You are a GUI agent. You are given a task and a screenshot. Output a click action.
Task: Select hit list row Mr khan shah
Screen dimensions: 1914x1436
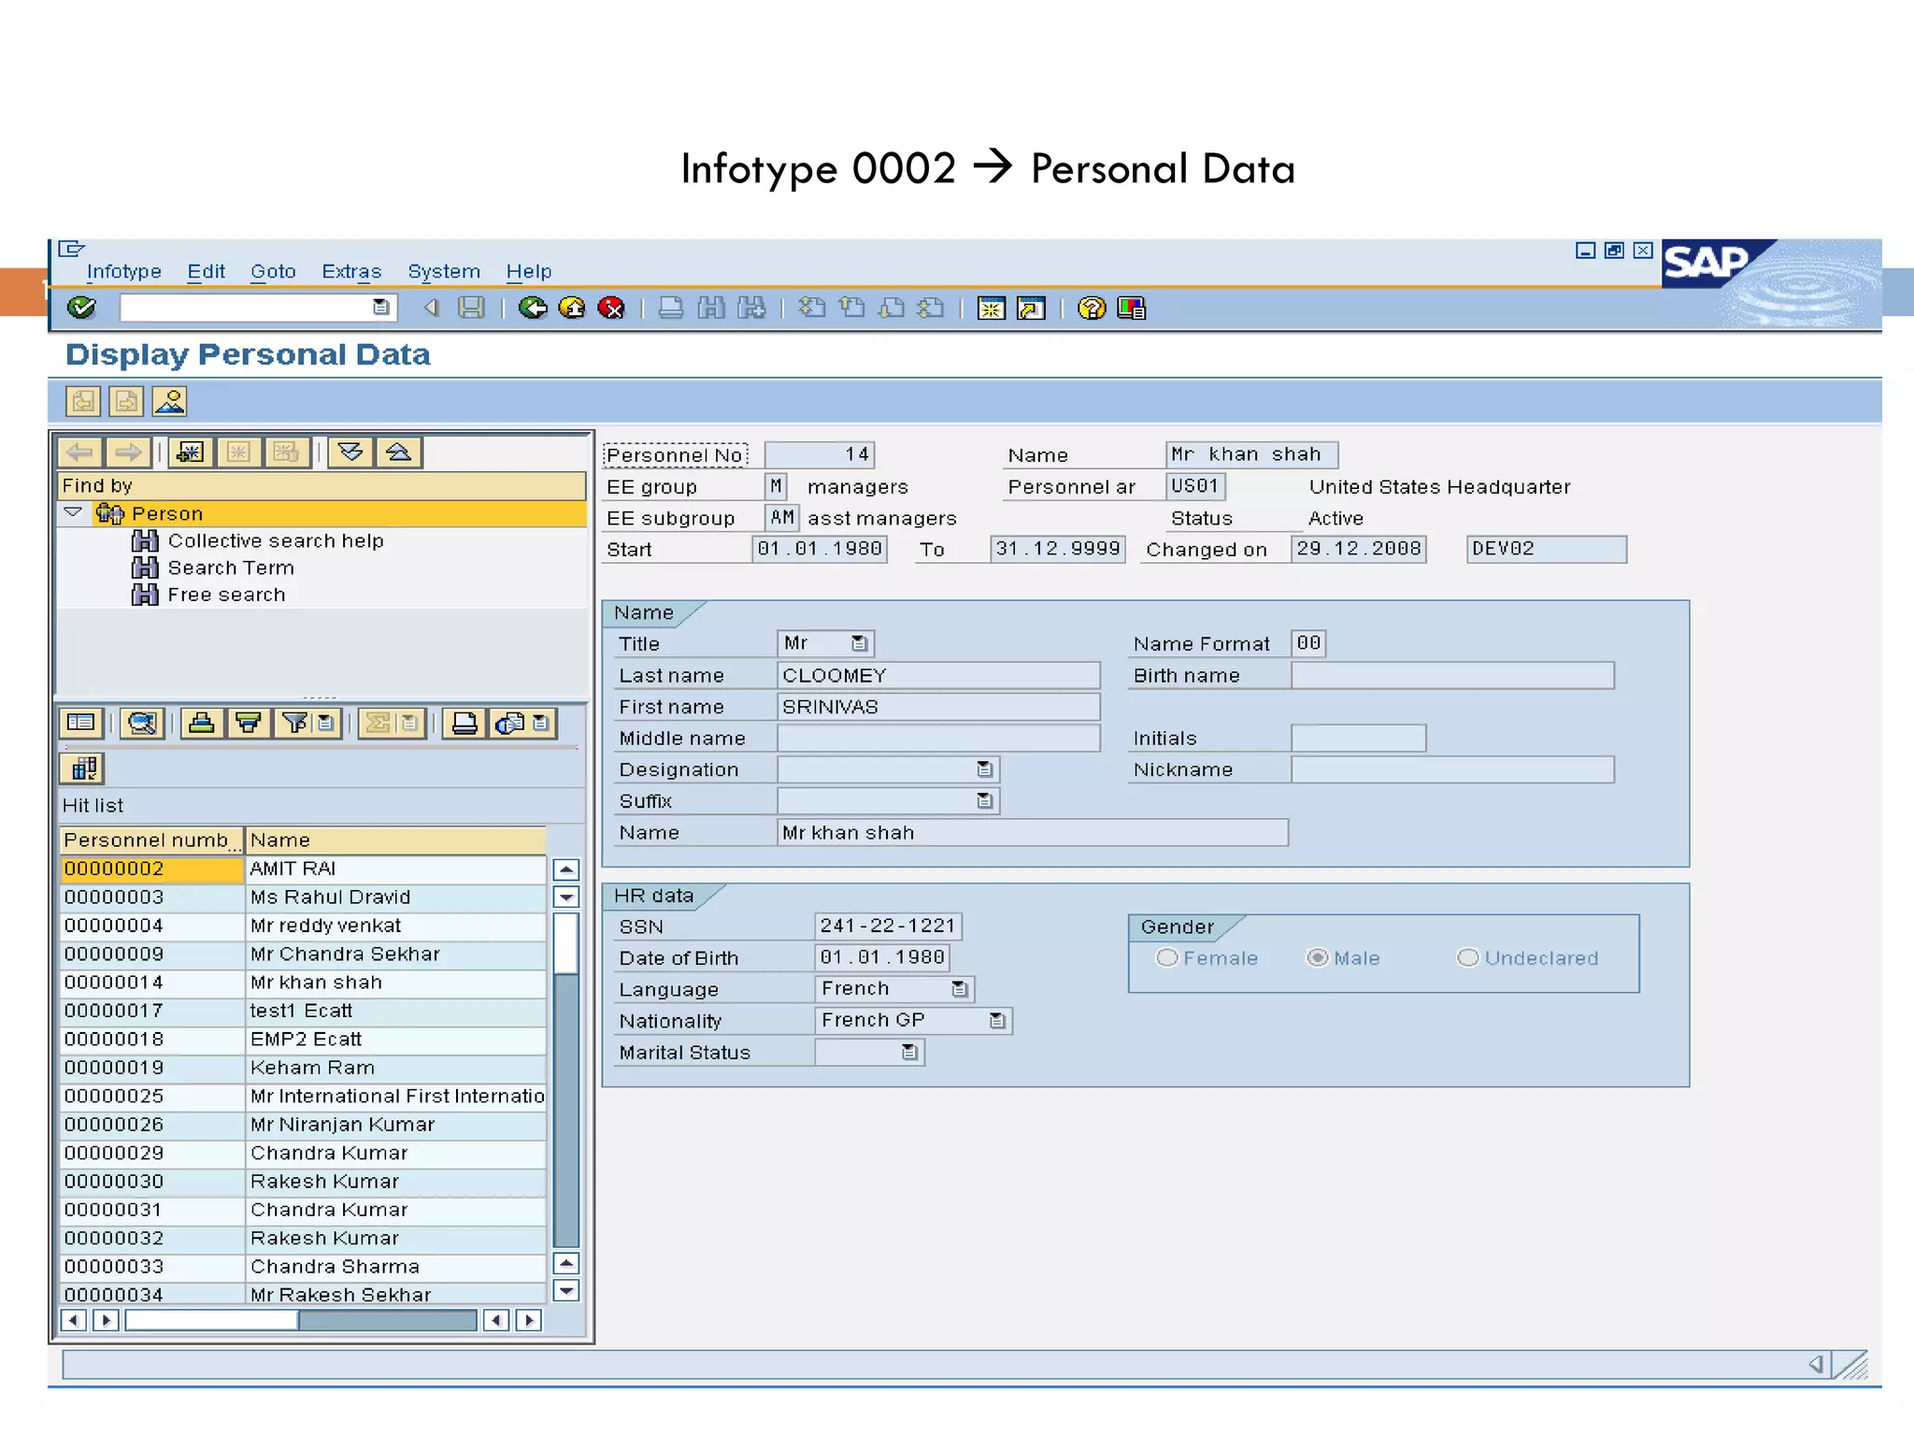click(303, 982)
